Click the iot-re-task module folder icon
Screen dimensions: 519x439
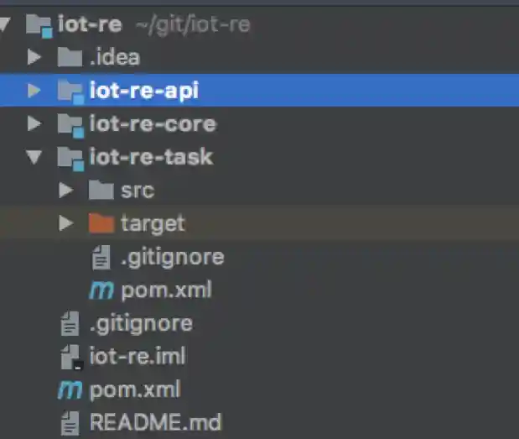pyautogui.click(x=70, y=157)
